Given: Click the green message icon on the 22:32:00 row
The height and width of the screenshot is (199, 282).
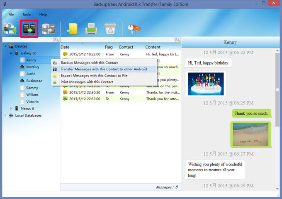Looking at the screenshot, I should (65, 98).
